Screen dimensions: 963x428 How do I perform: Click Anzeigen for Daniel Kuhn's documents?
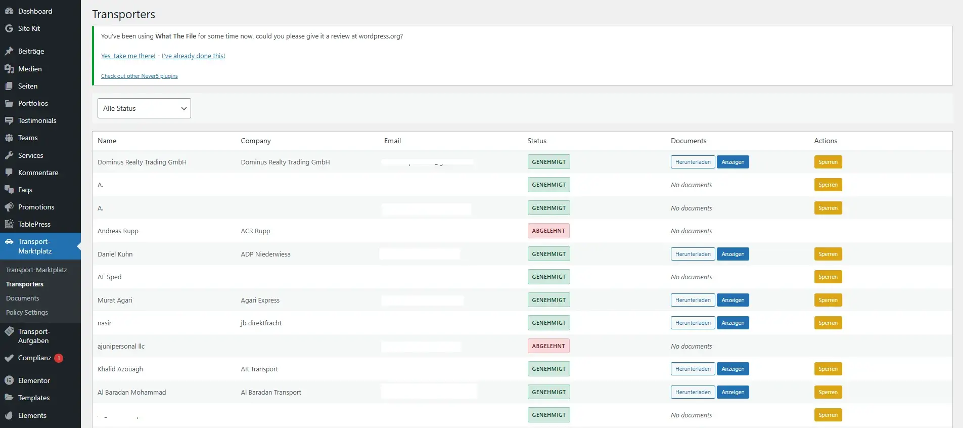pyautogui.click(x=732, y=254)
